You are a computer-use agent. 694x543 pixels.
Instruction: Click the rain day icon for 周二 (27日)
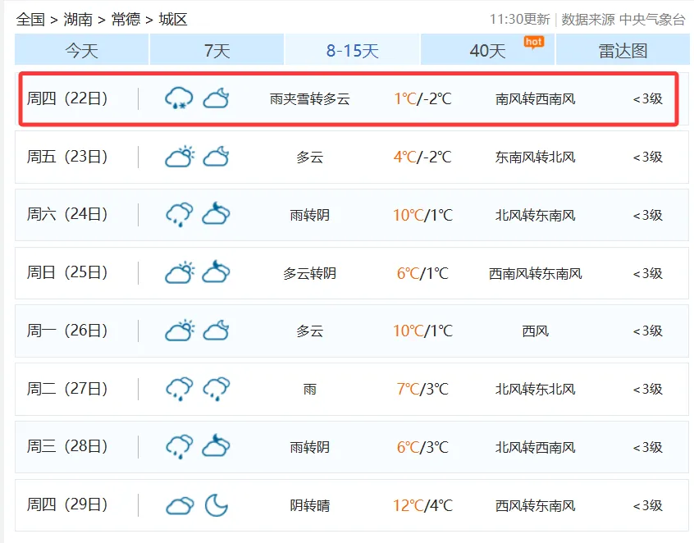point(180,389)
